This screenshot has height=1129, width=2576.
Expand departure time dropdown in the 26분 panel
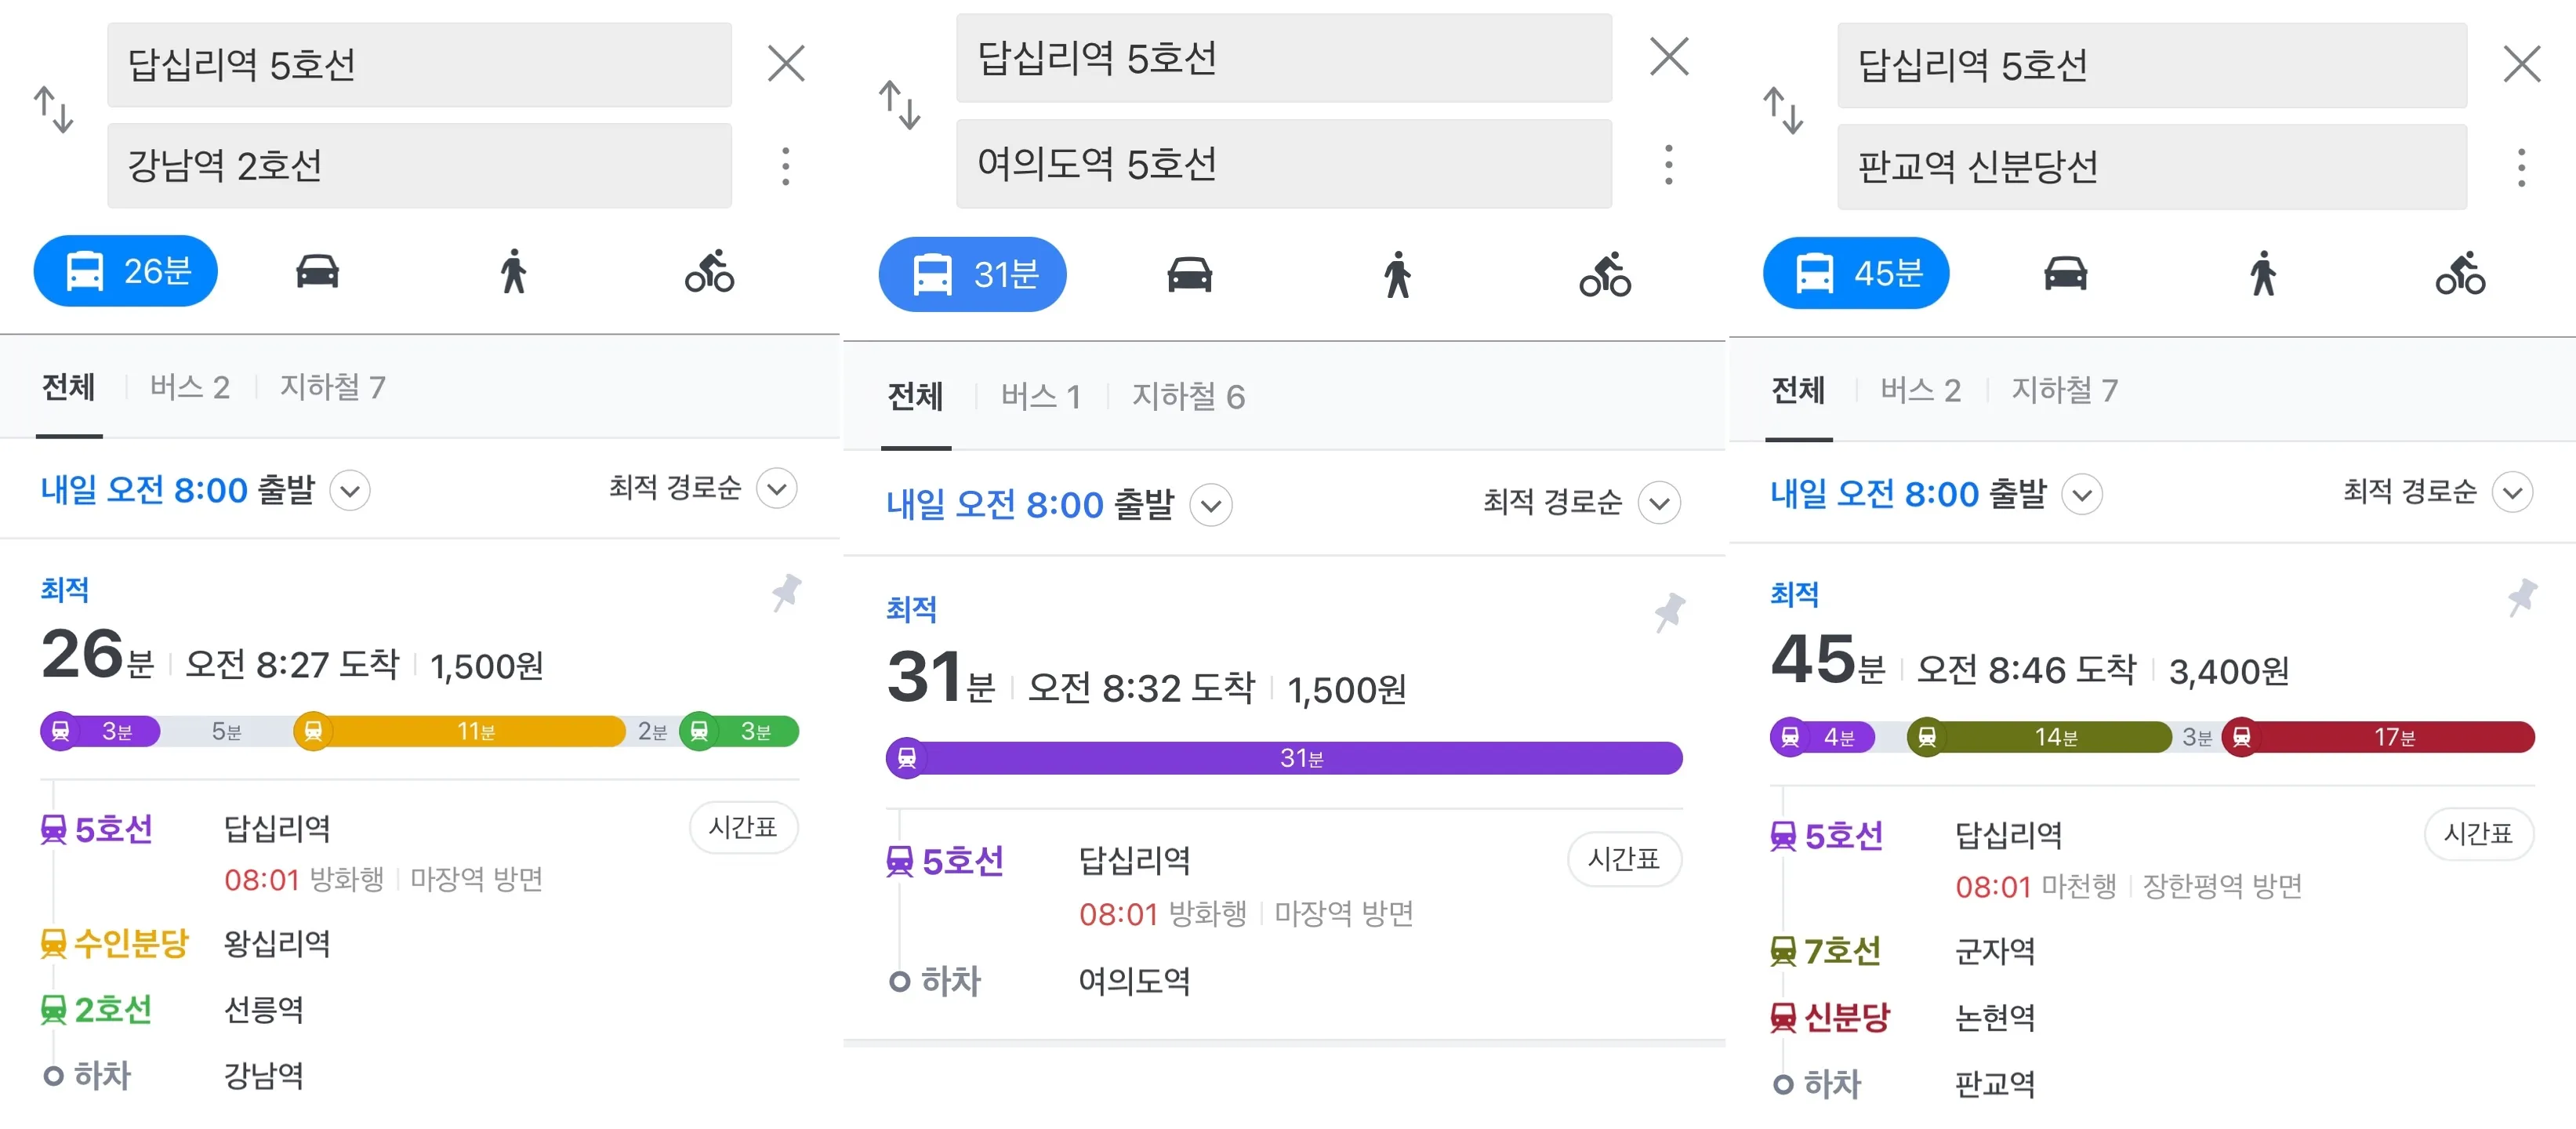pyautogui.click(x=350, y=491)
